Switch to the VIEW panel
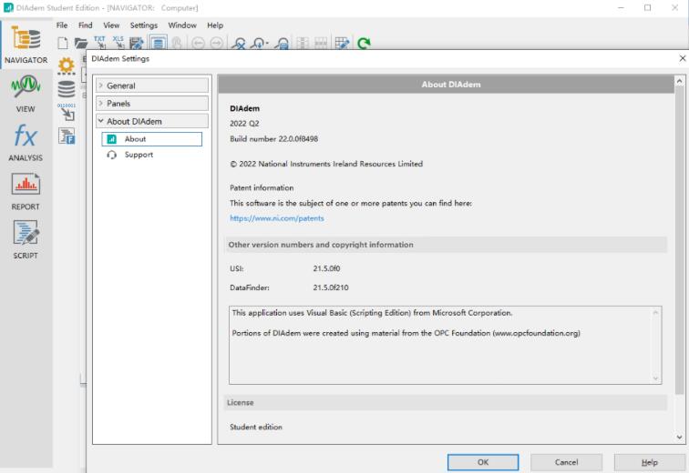 pos(26,94)
